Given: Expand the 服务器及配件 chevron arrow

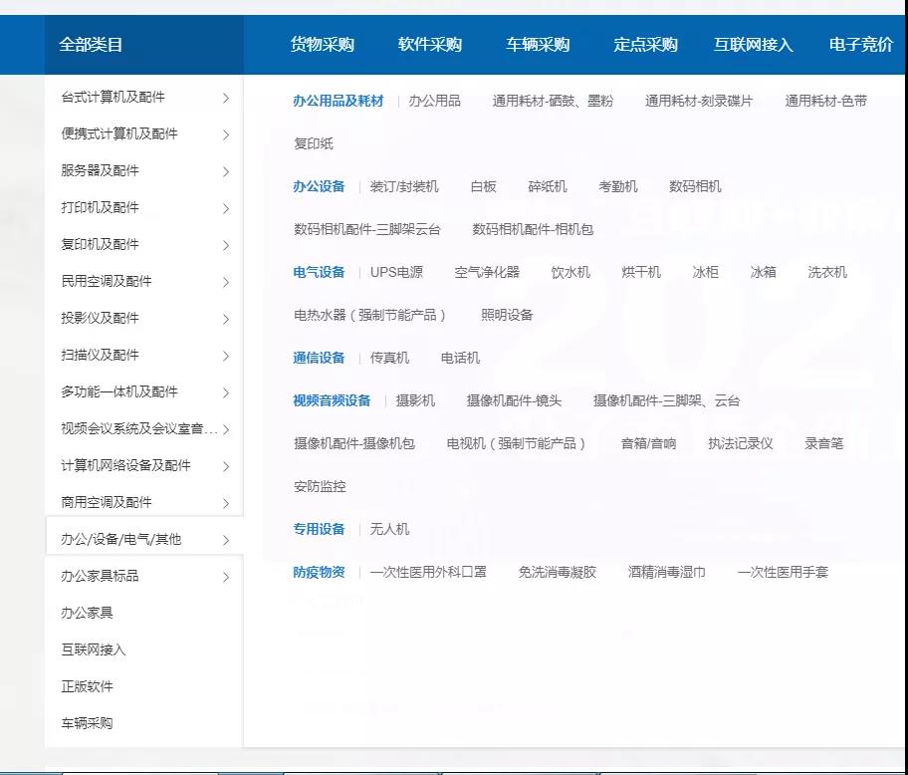Looking at the screenshot, I should tap(226, 171).
